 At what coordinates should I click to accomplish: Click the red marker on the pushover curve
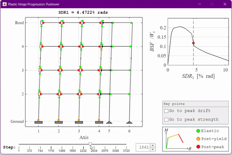point(193,43)
